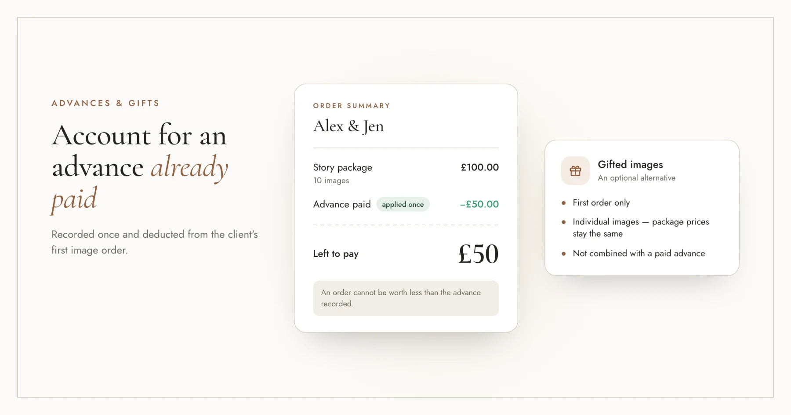Click the 'applied once' badge

tap(403, 204)
